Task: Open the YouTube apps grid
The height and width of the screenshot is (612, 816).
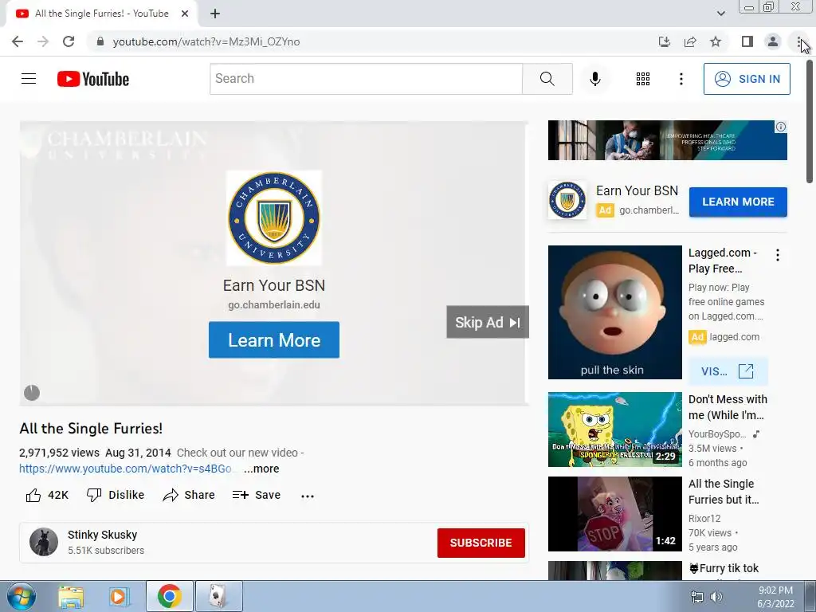Action: point(643,79)
